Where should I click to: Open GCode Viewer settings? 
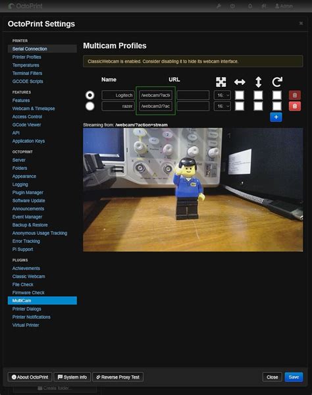pos(26,124)
